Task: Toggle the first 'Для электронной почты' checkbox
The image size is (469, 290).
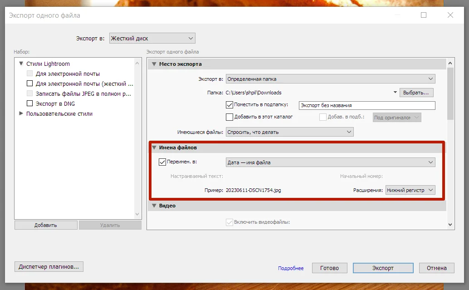Action: click(29, 74)
